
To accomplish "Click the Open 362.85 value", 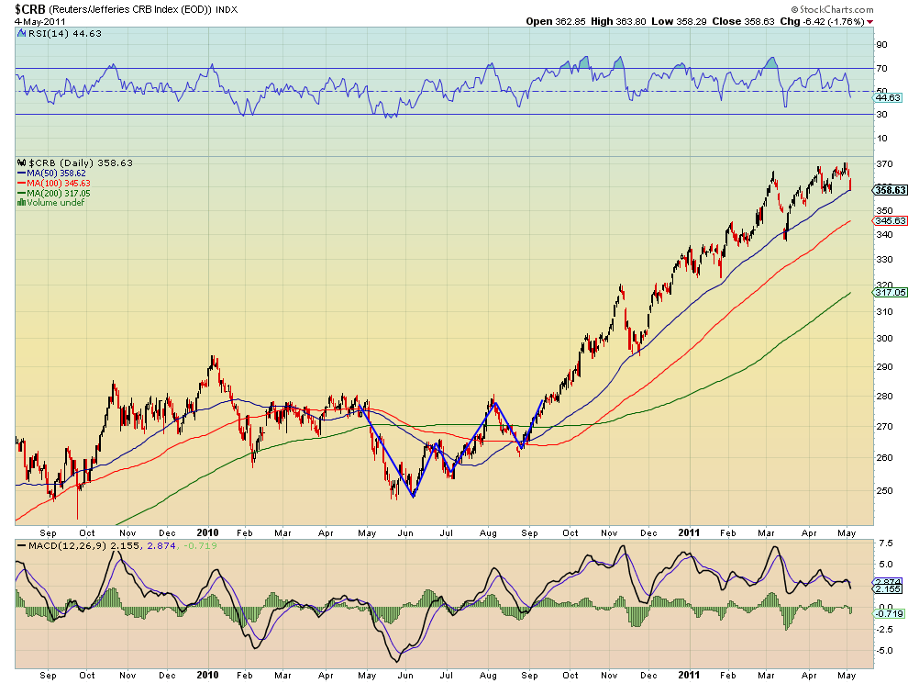I will [555, 21].
